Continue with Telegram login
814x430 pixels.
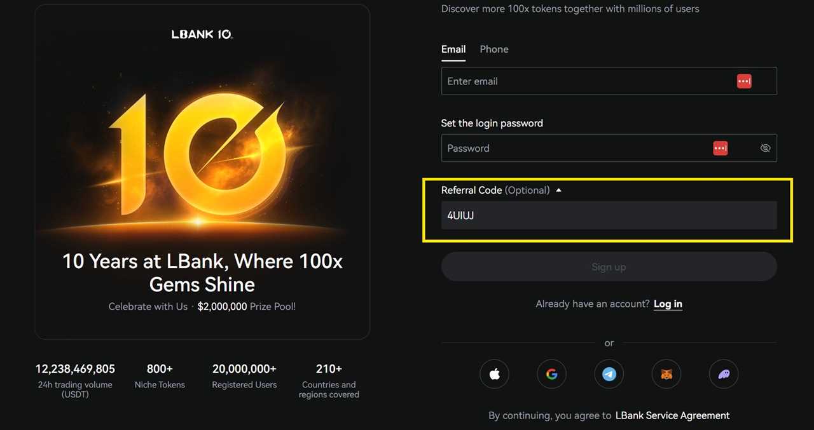pos(609,374)
